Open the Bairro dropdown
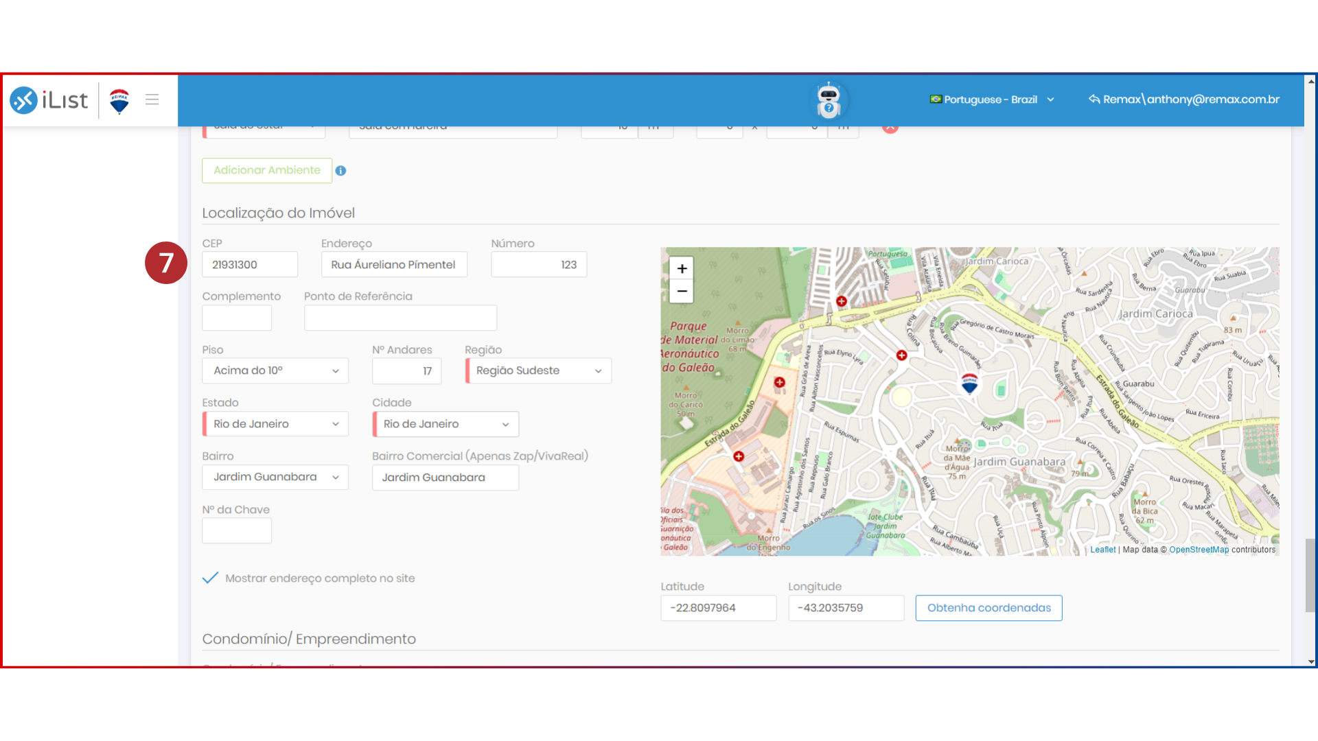 point(275,478)
